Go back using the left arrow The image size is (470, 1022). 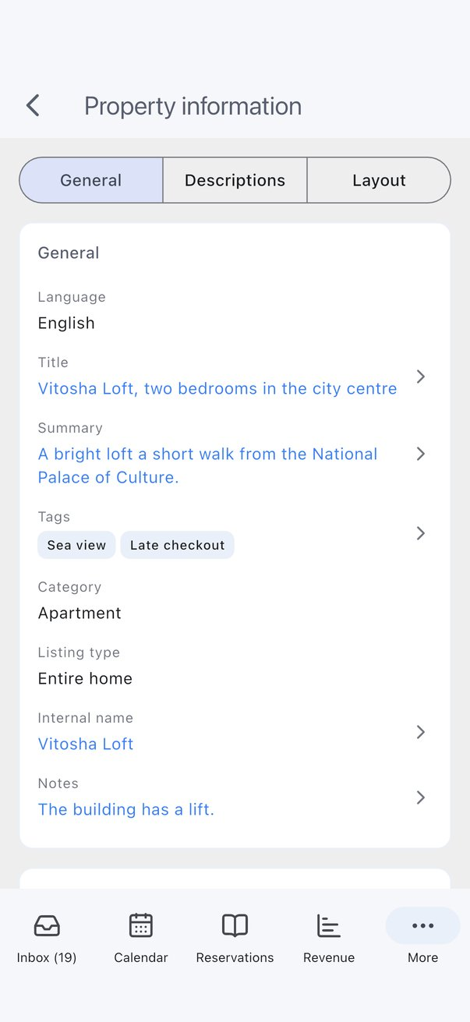[x=33, y=105]
